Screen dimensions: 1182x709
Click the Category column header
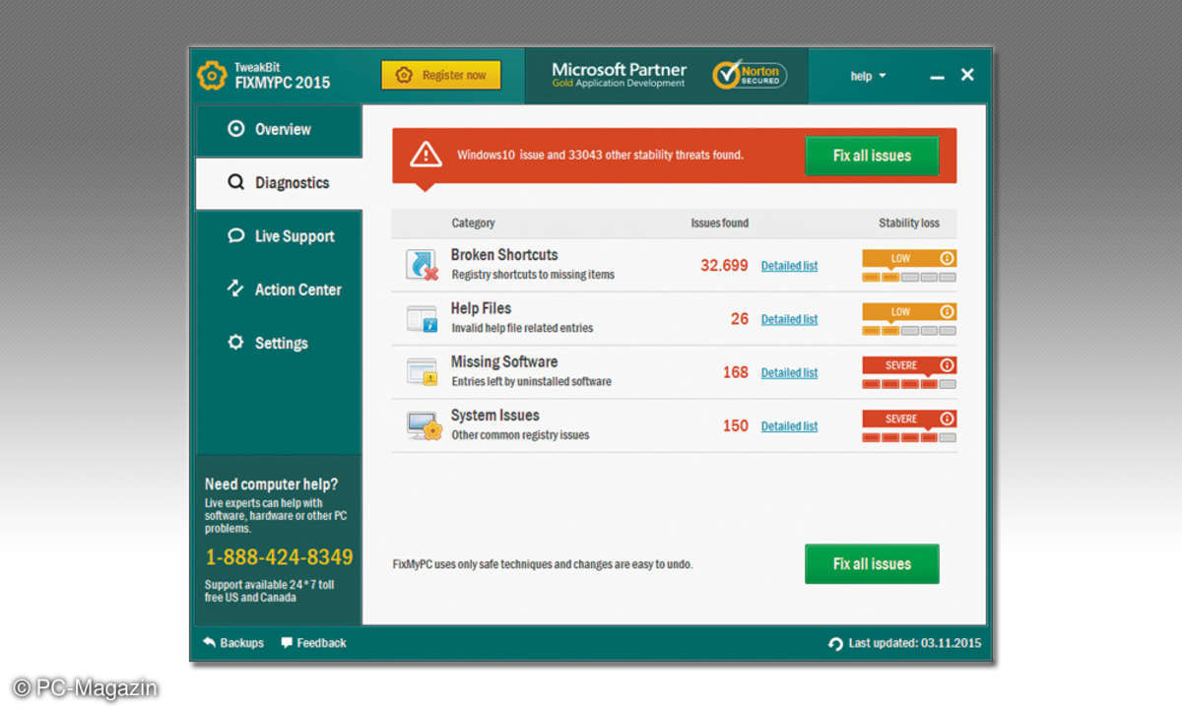(x=473, y=224)
